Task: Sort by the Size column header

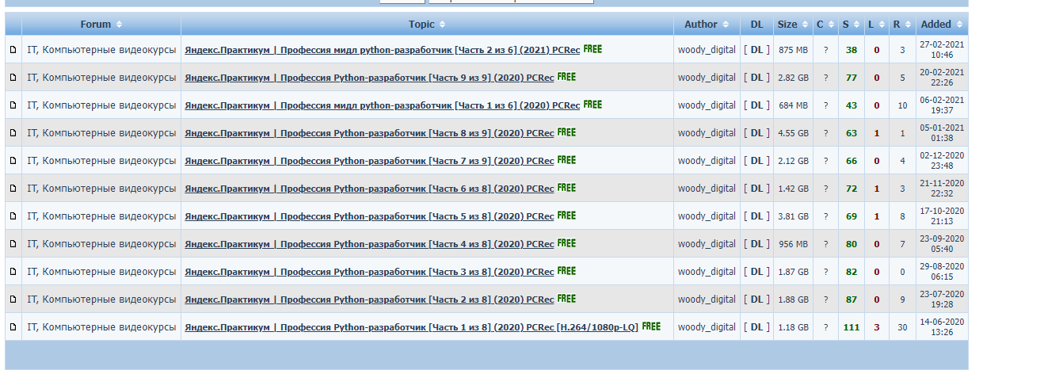Action: pyautogui.click(x=793, y=25)
